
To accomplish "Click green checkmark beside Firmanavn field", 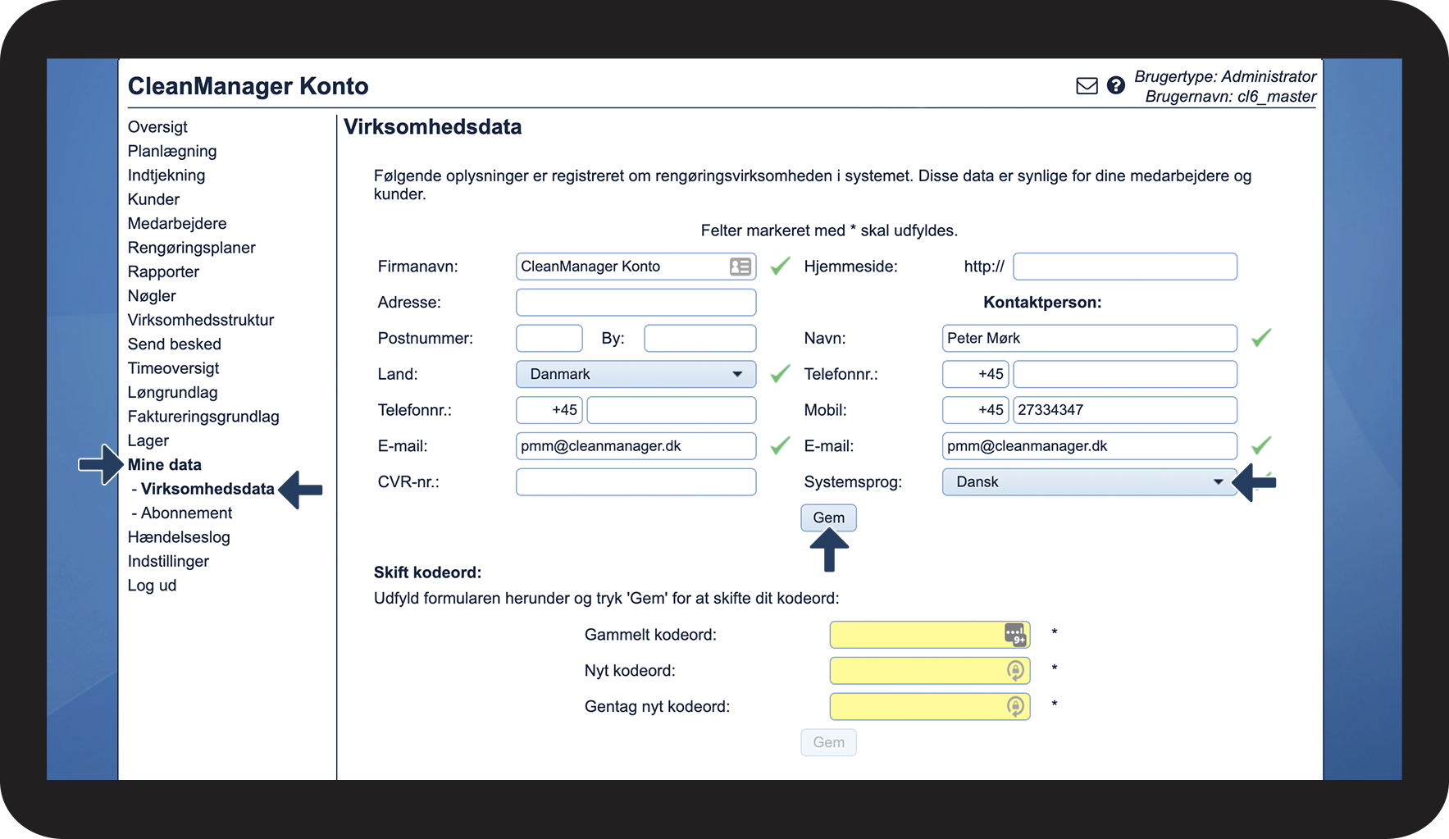I will [x=781, y=266].
